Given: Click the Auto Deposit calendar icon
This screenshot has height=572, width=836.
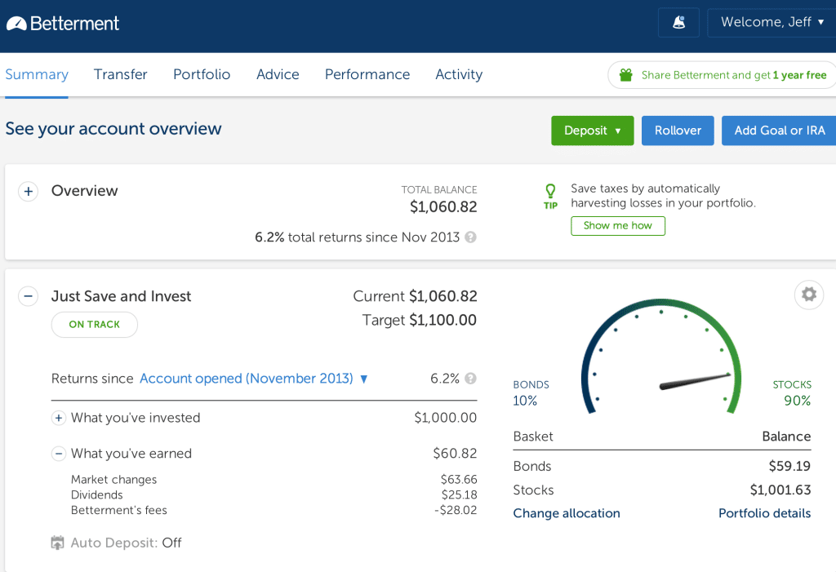Looking at the screenshot, I should (x=58, y=543).
